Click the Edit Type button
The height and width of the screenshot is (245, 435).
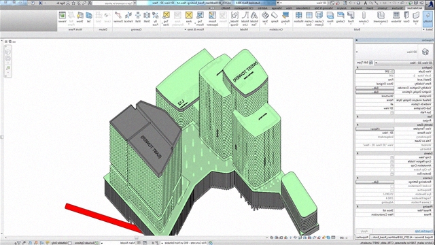click(x=367, y=63)
